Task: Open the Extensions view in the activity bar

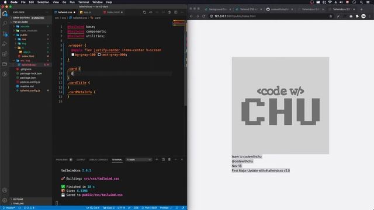Action: tap(5, 54)
